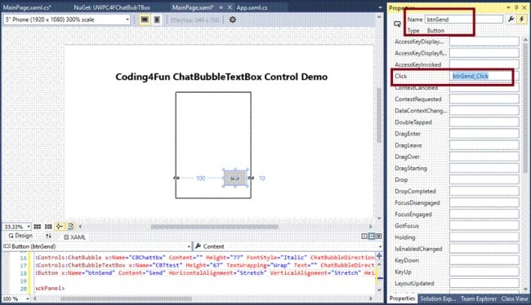Image resolution: width=531 pixels, height=305 pixels.
Task: Toggle snap to snaplines crosshair icon
Action: coord(60,227)
